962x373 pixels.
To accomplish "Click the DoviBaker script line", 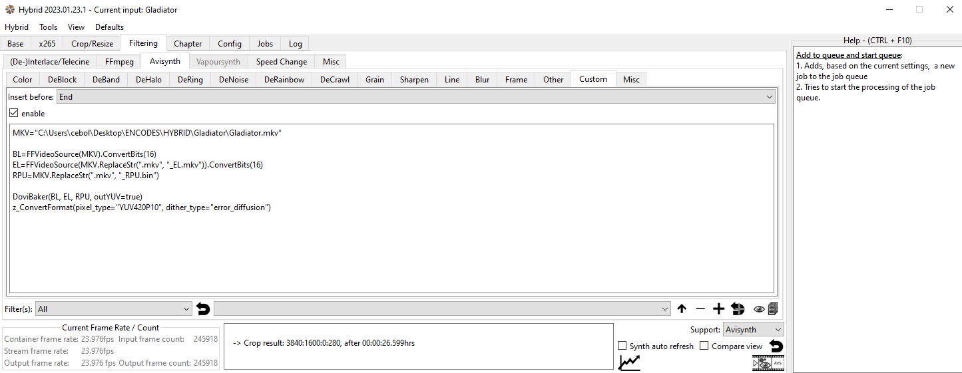I will [78, 196].
